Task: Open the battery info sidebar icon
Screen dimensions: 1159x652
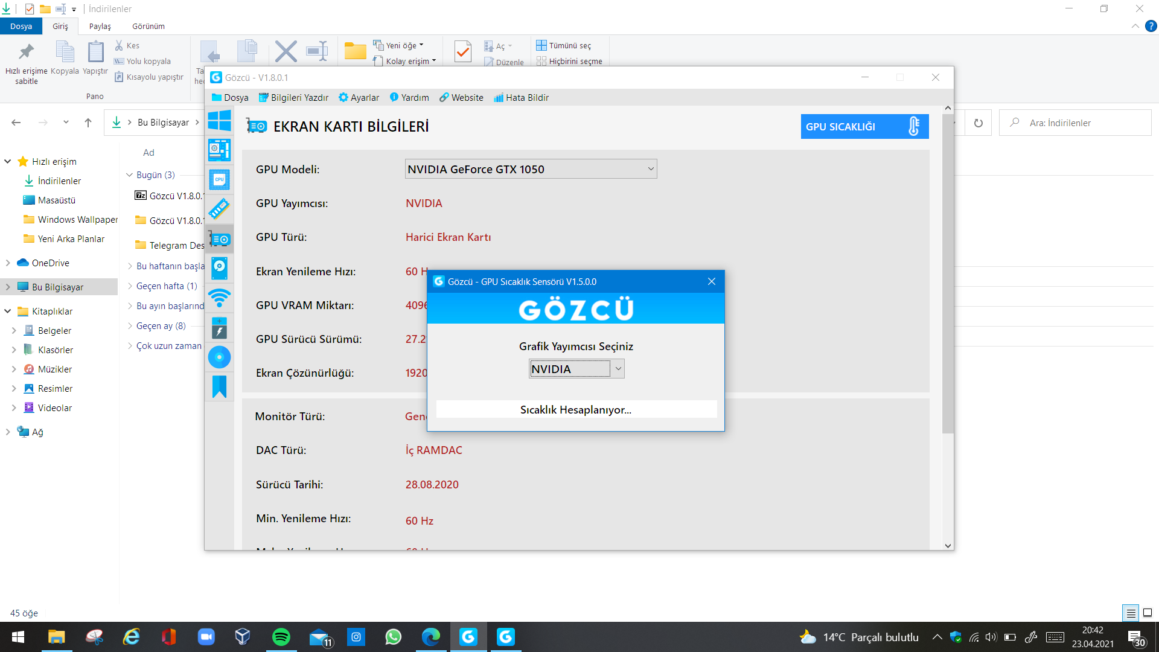Action: [x=219, y=327]
